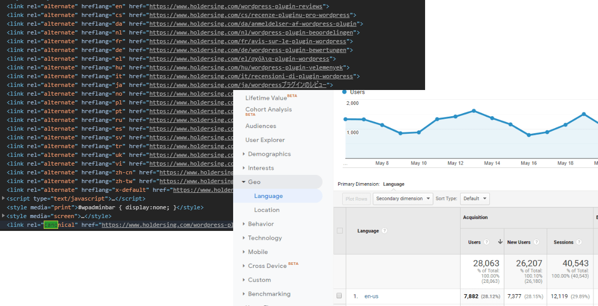
Task: Expand the collapsed script tag in code
Action: coord(4,199)
